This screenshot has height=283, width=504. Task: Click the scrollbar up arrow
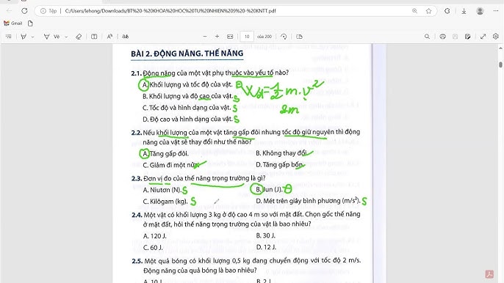(500, 48)
